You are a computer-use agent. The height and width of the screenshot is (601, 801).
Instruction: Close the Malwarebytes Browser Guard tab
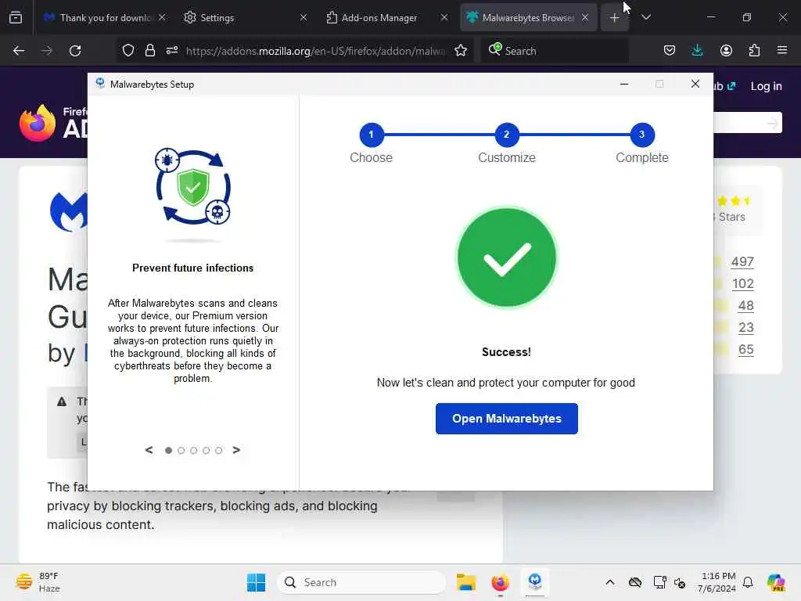point(585,17)
